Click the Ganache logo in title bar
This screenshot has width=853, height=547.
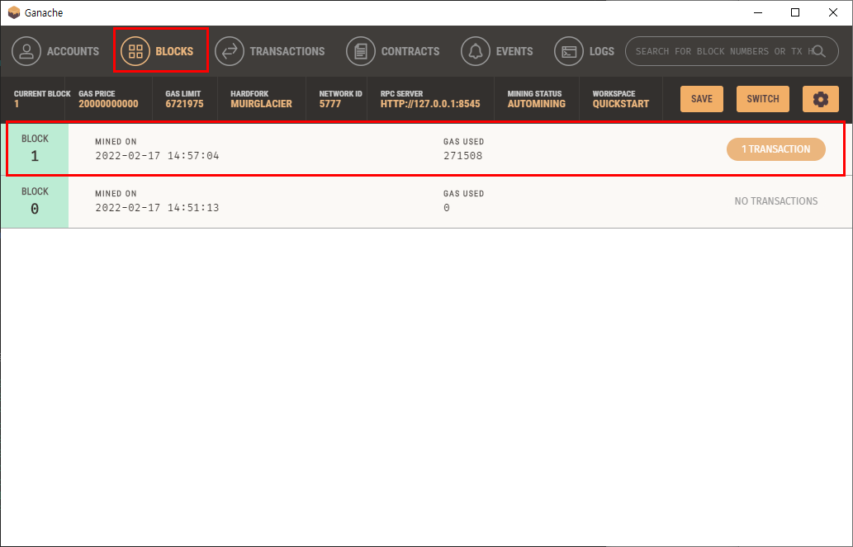pos(14,12)
